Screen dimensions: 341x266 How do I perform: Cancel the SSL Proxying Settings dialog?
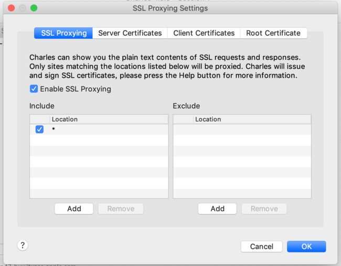pos(262,247)
